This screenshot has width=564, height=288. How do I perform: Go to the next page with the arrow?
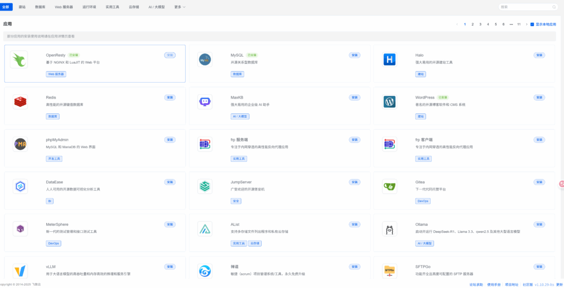[x=527, y=24]
